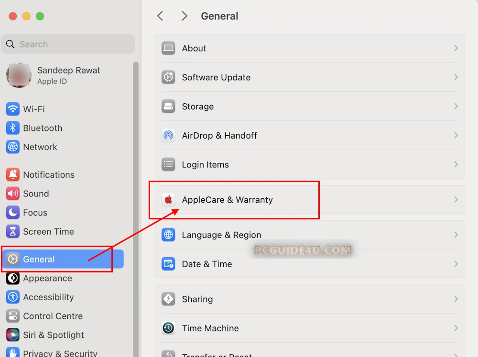Select the Network globe icon

[13, 147]
